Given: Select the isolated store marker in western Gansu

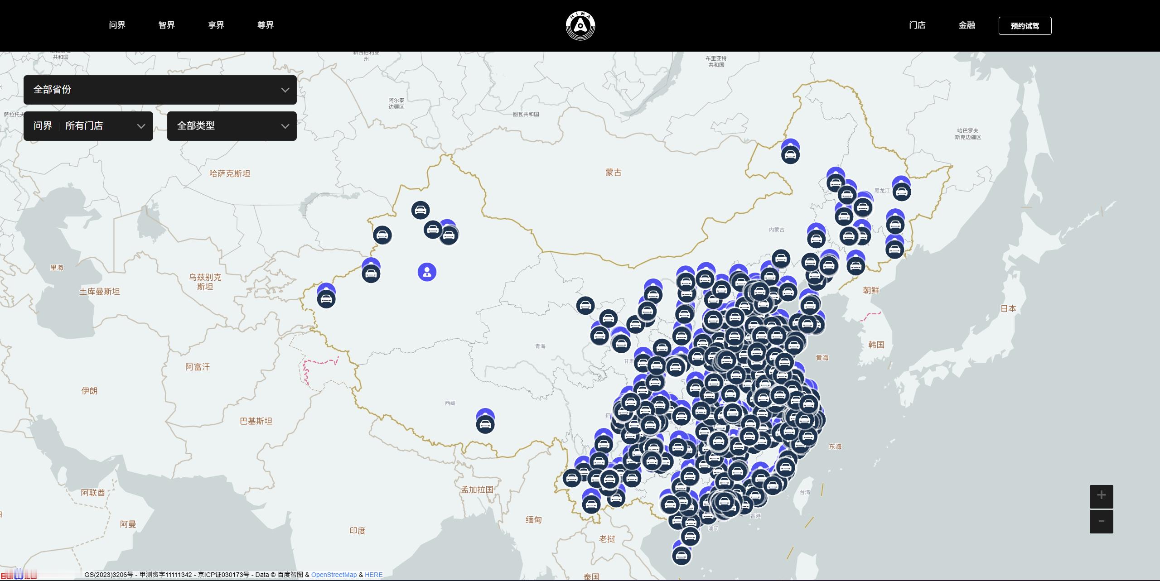Looking at the screenshot, I should (x=585, y=306).
